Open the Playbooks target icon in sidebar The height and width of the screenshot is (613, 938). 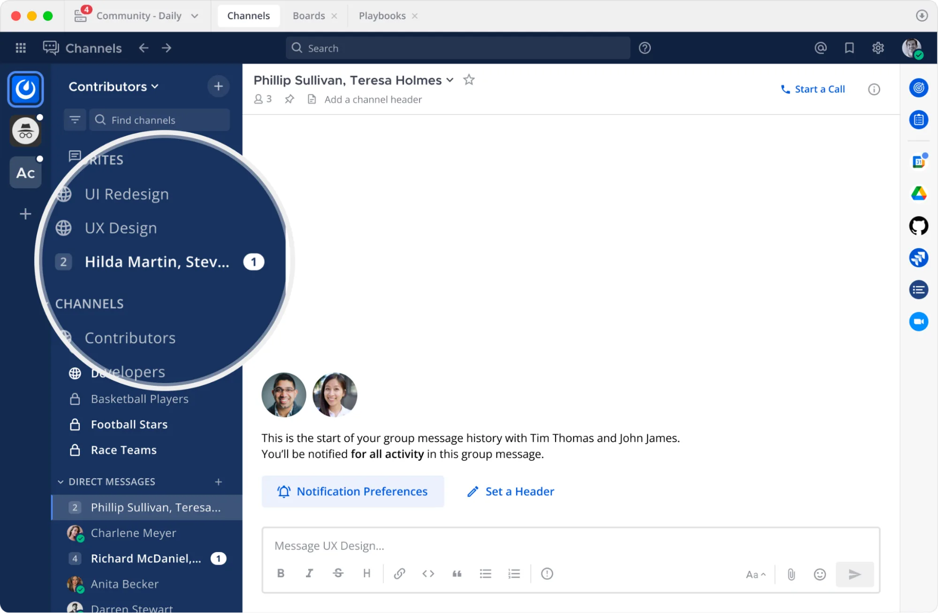point(919,88)
